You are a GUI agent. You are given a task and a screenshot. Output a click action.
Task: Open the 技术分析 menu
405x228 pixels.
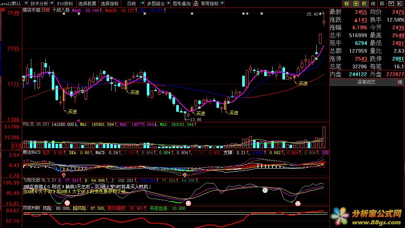pyautogui.click(x=39, y=4)
